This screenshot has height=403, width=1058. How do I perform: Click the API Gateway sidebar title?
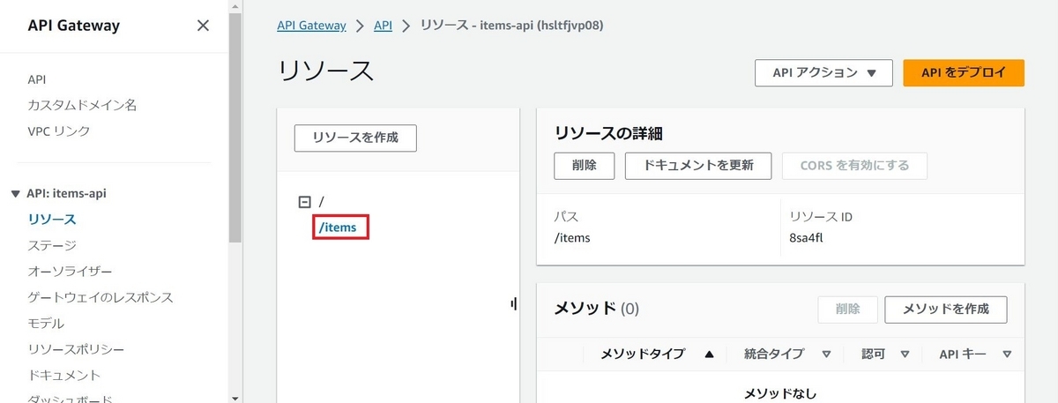73,26
